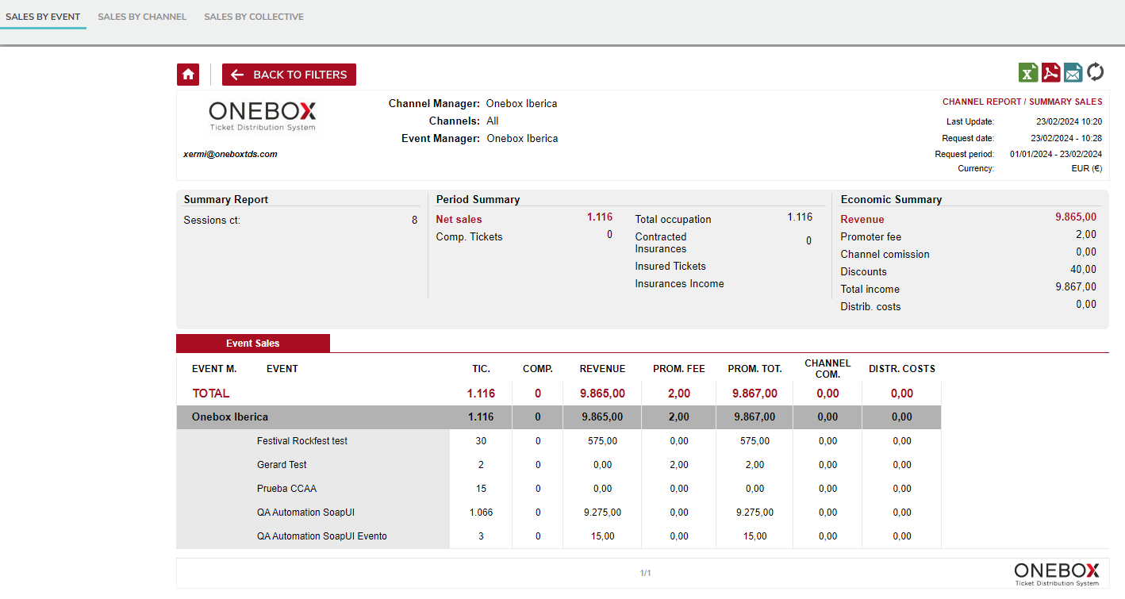
Task: Click the TIC. column header
Action: 481,369
